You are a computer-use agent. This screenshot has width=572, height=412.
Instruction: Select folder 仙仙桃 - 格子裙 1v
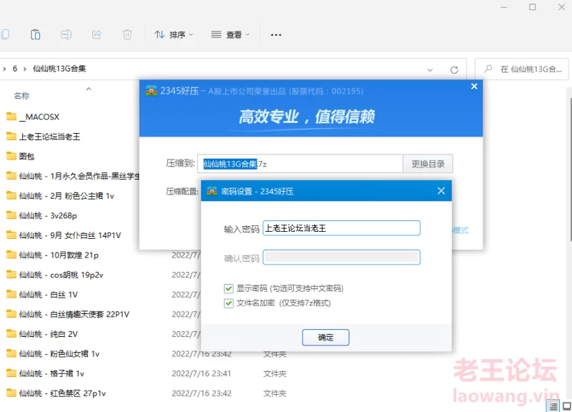point(51,373)
